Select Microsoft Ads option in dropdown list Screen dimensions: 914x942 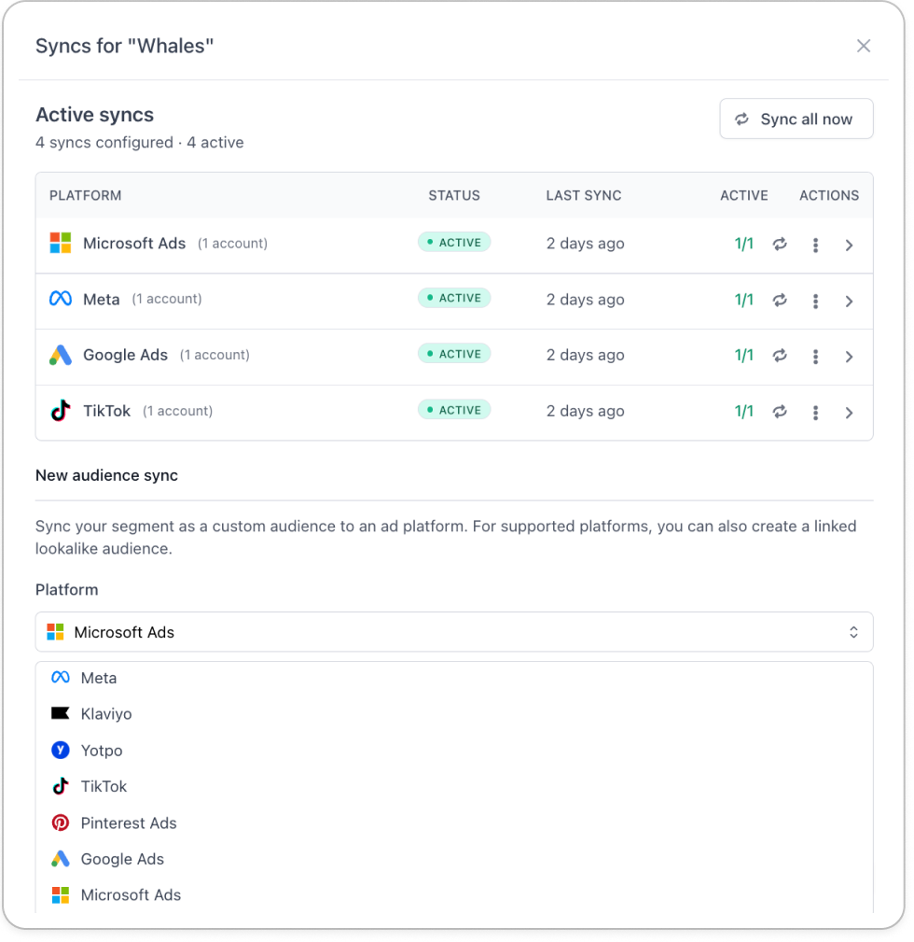tap(453, 894)
